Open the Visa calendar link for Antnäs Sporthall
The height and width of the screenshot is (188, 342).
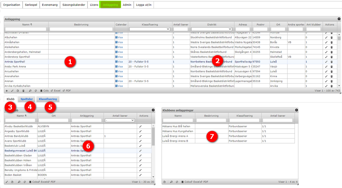[x=119, y=62]
